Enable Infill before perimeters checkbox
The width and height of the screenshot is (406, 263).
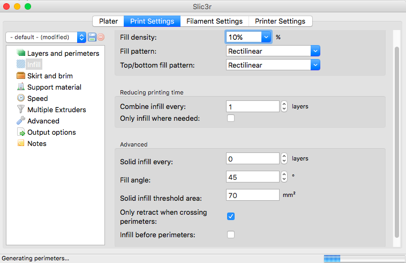(231, 235)
